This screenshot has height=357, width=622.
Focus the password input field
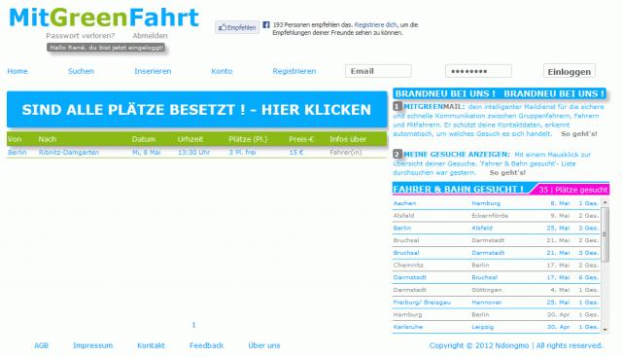pyautogui.click(x=478, y=71)
